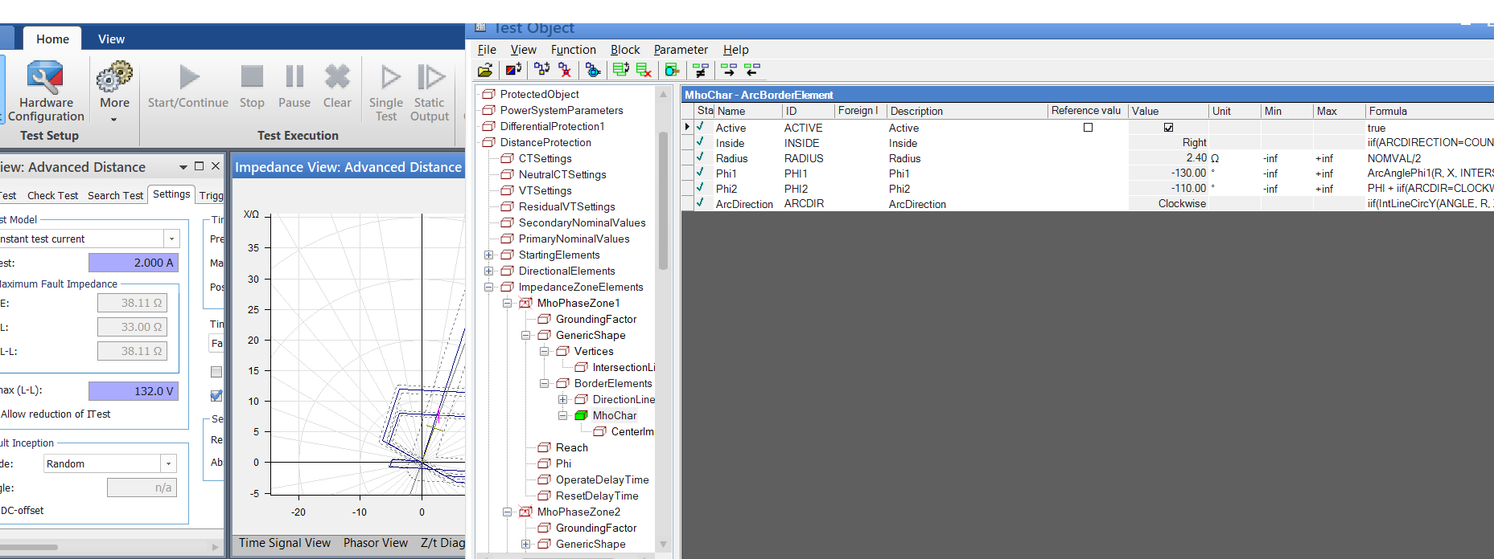
Task: Click the add parameter green icon
Action: 620,70
